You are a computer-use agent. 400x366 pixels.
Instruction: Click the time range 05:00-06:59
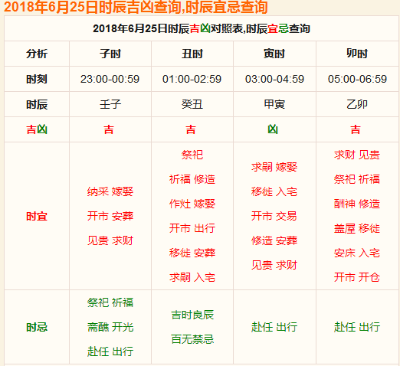[x=357, y=79]
